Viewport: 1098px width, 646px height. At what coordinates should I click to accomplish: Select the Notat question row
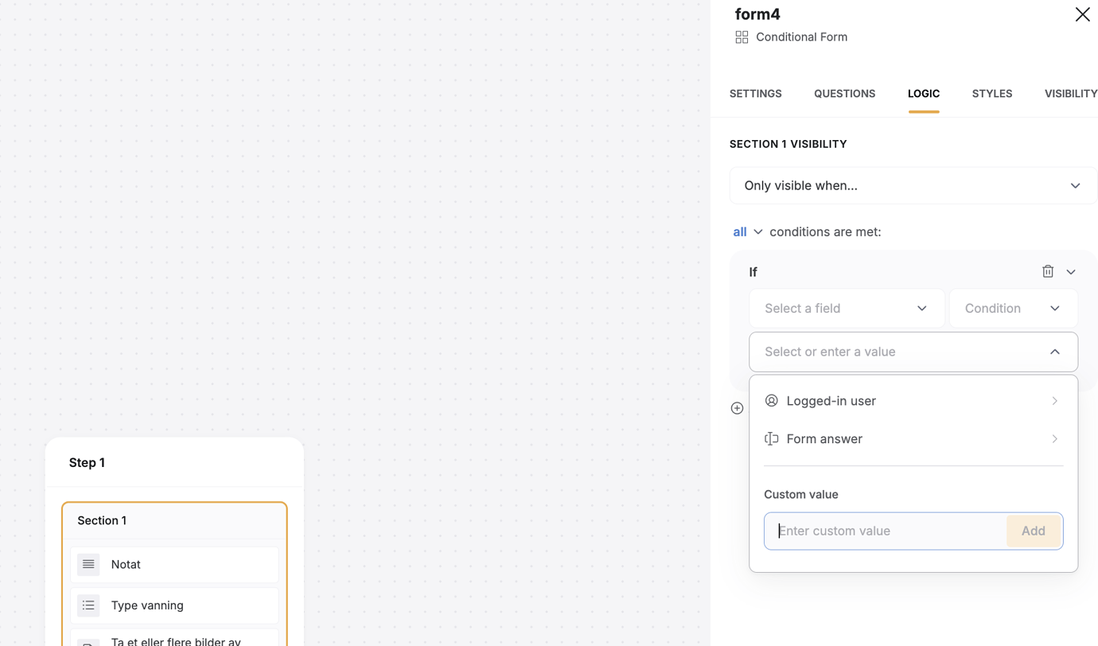pos(174,564)
